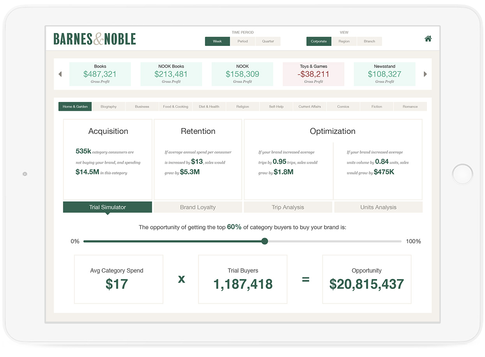Click the units volume optimization panel
Image resolution: width=485 pixels, height=357 pixels.
[x=377, y=171]
